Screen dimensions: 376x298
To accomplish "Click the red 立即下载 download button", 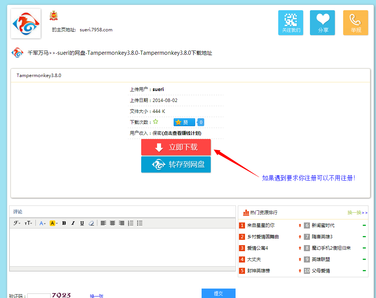I will click(x=176, y=147).
